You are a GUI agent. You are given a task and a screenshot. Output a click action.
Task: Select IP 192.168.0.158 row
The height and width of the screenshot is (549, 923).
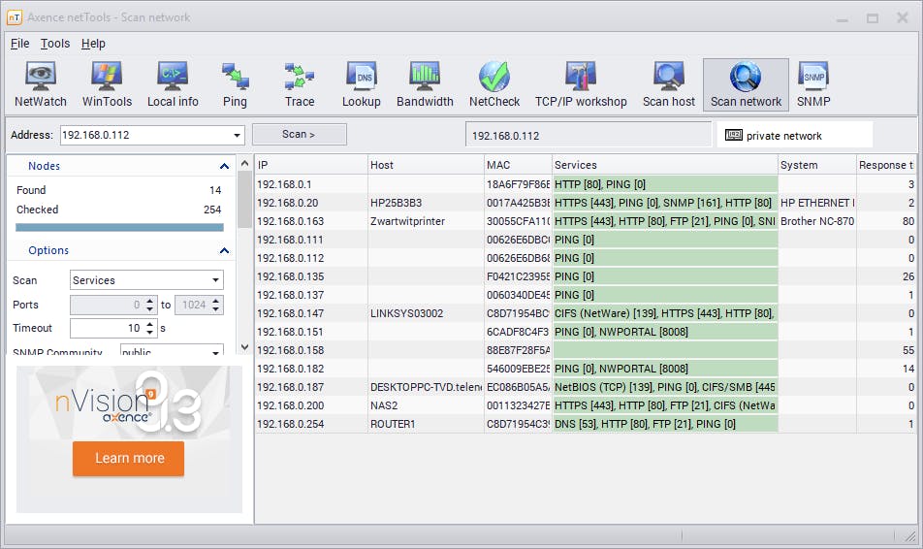586,350
